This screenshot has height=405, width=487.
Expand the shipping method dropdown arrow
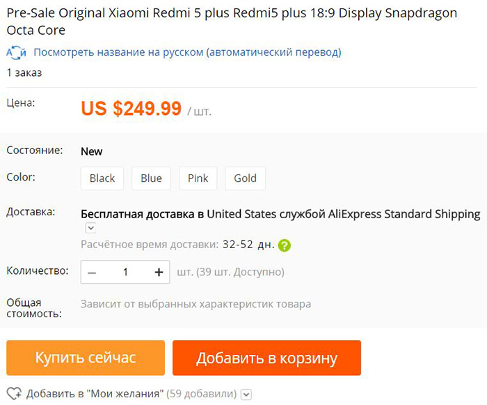click(x=90, y=228)
